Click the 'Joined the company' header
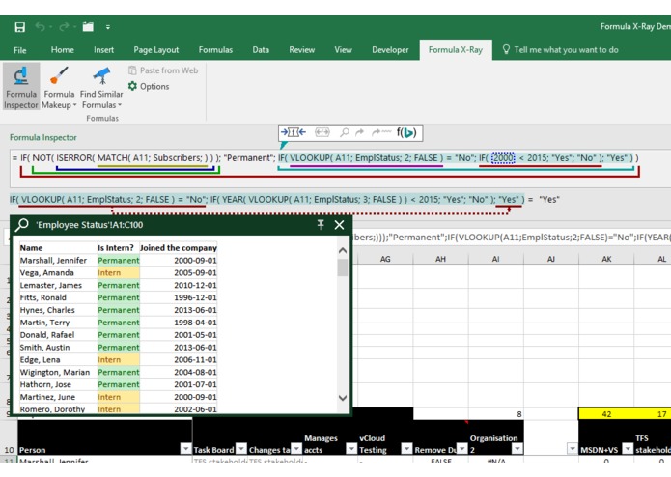This screenshot has height=477, width=671. (x=179, y=248)
